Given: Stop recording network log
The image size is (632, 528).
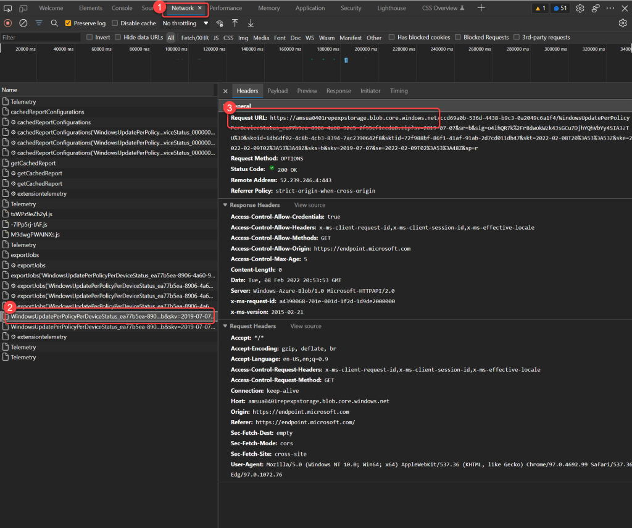Looking at the screenshot, I should (x=8, y=23).
